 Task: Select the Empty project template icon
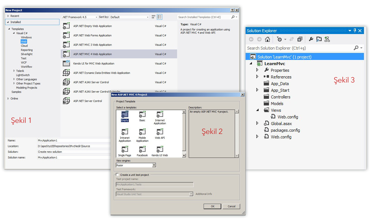[124, 115]
